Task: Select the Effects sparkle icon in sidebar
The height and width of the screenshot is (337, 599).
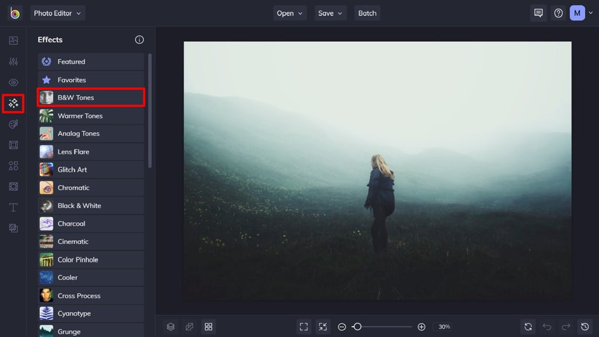Action: pos(13,103)
